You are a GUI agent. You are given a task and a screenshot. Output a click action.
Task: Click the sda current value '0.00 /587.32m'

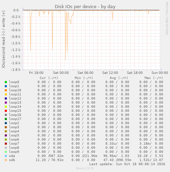pos(51,156)
